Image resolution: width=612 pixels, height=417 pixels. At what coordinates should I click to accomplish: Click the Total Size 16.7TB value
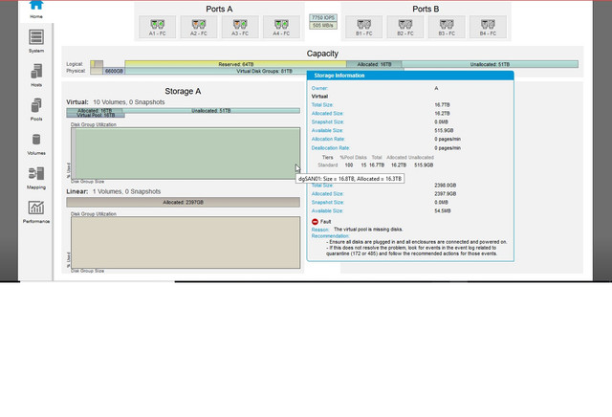[442, 104]
